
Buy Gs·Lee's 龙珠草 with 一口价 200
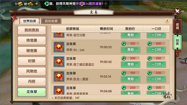tap(156, 50)
